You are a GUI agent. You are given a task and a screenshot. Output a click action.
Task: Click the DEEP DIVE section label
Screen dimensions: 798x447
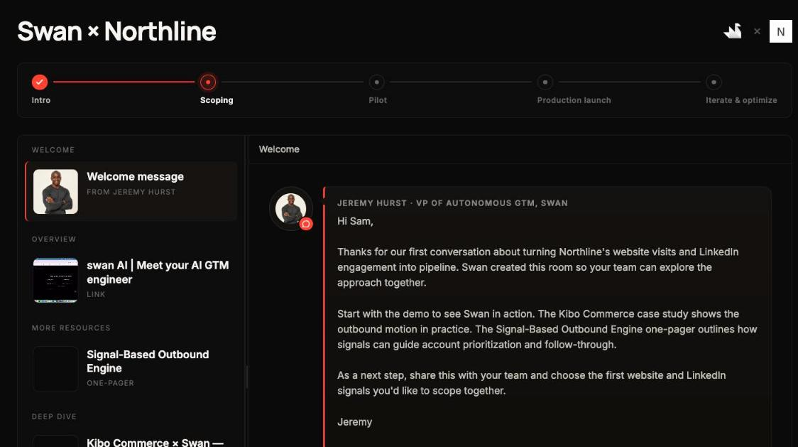[54, 416]
